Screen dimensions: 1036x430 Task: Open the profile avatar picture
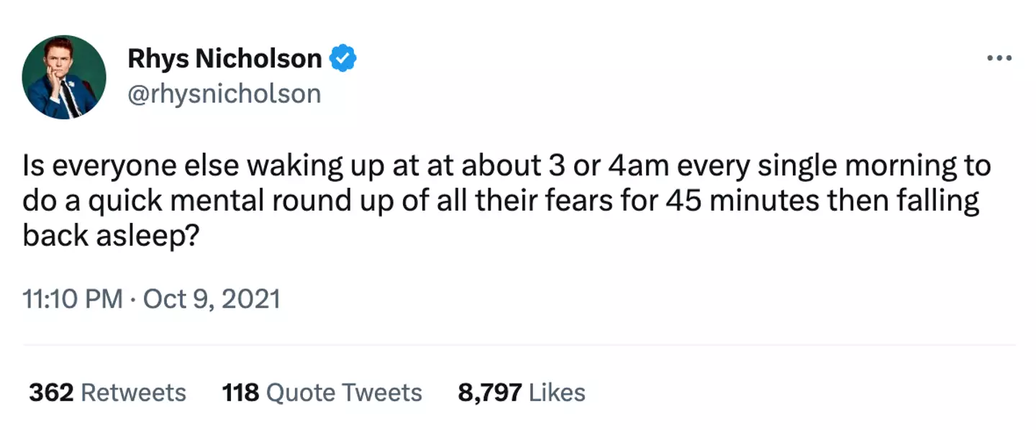64,77
